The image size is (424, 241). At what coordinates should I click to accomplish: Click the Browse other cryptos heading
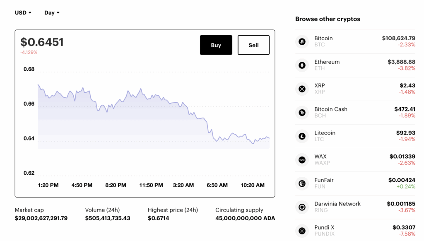pos(328,19)
